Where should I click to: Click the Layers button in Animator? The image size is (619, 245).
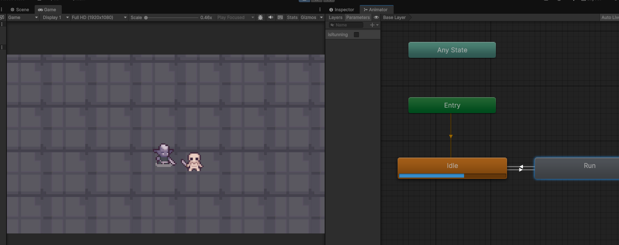[336, 17]
